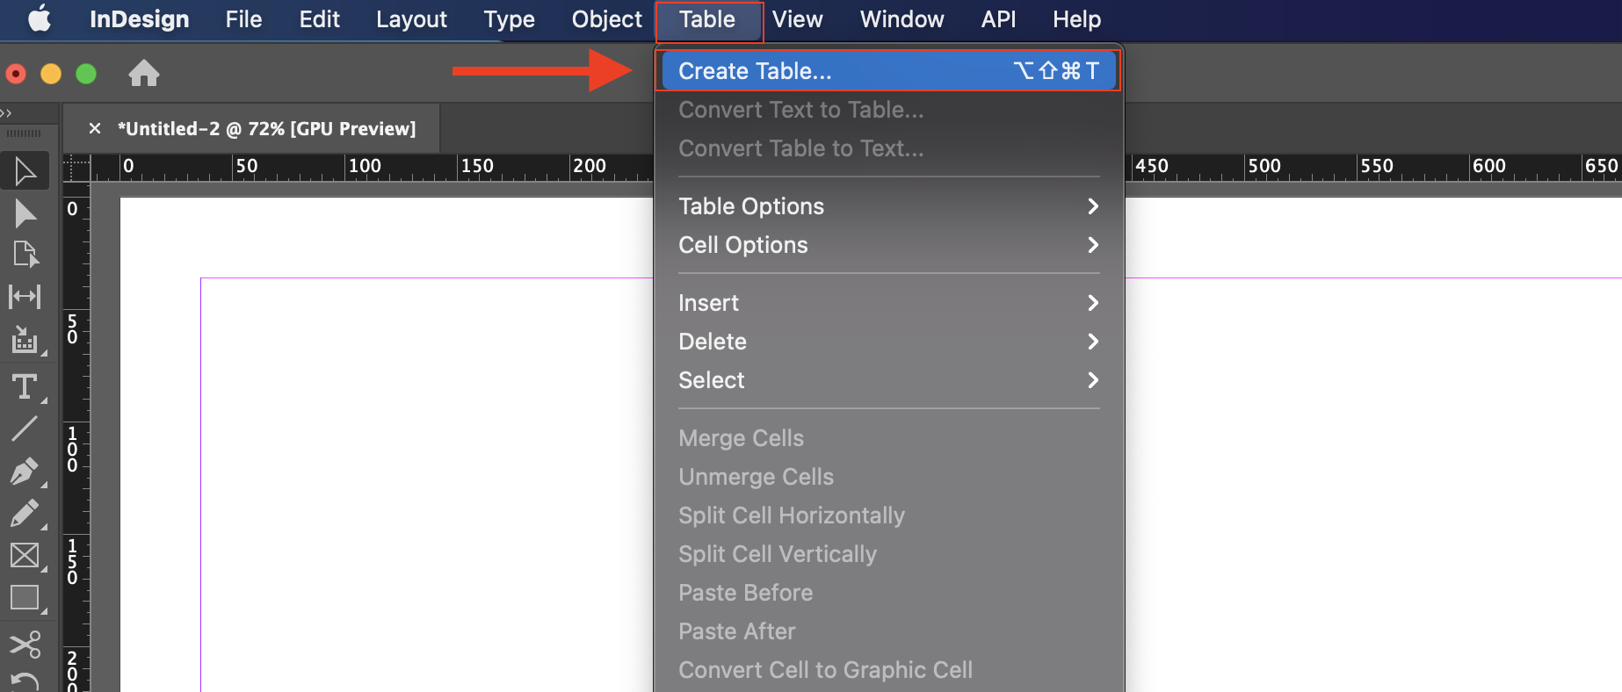Viewport: 1622px width, 692px height.
Task: Click the red close window button
Action: click(16, 74)
